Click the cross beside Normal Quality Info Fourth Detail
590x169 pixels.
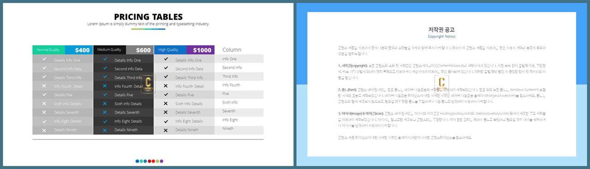[44, 86]
